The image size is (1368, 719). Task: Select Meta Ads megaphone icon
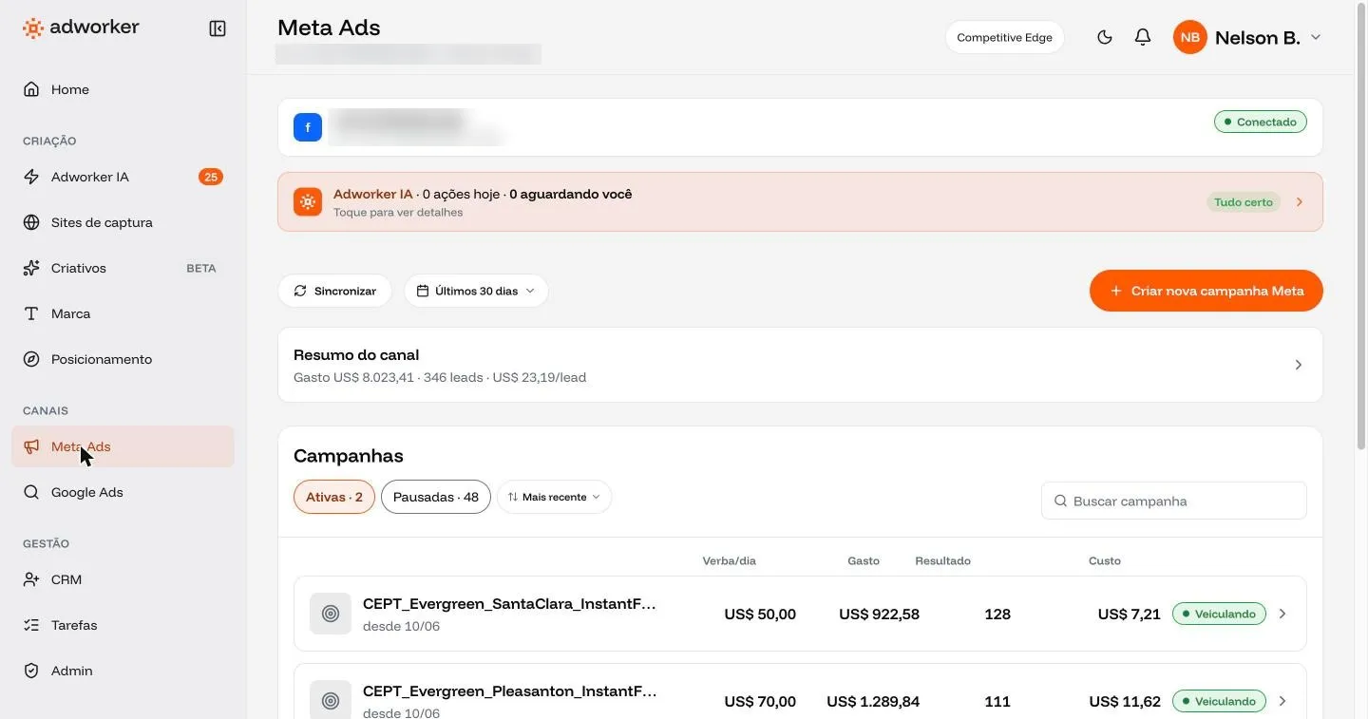(x=31, y=446)
